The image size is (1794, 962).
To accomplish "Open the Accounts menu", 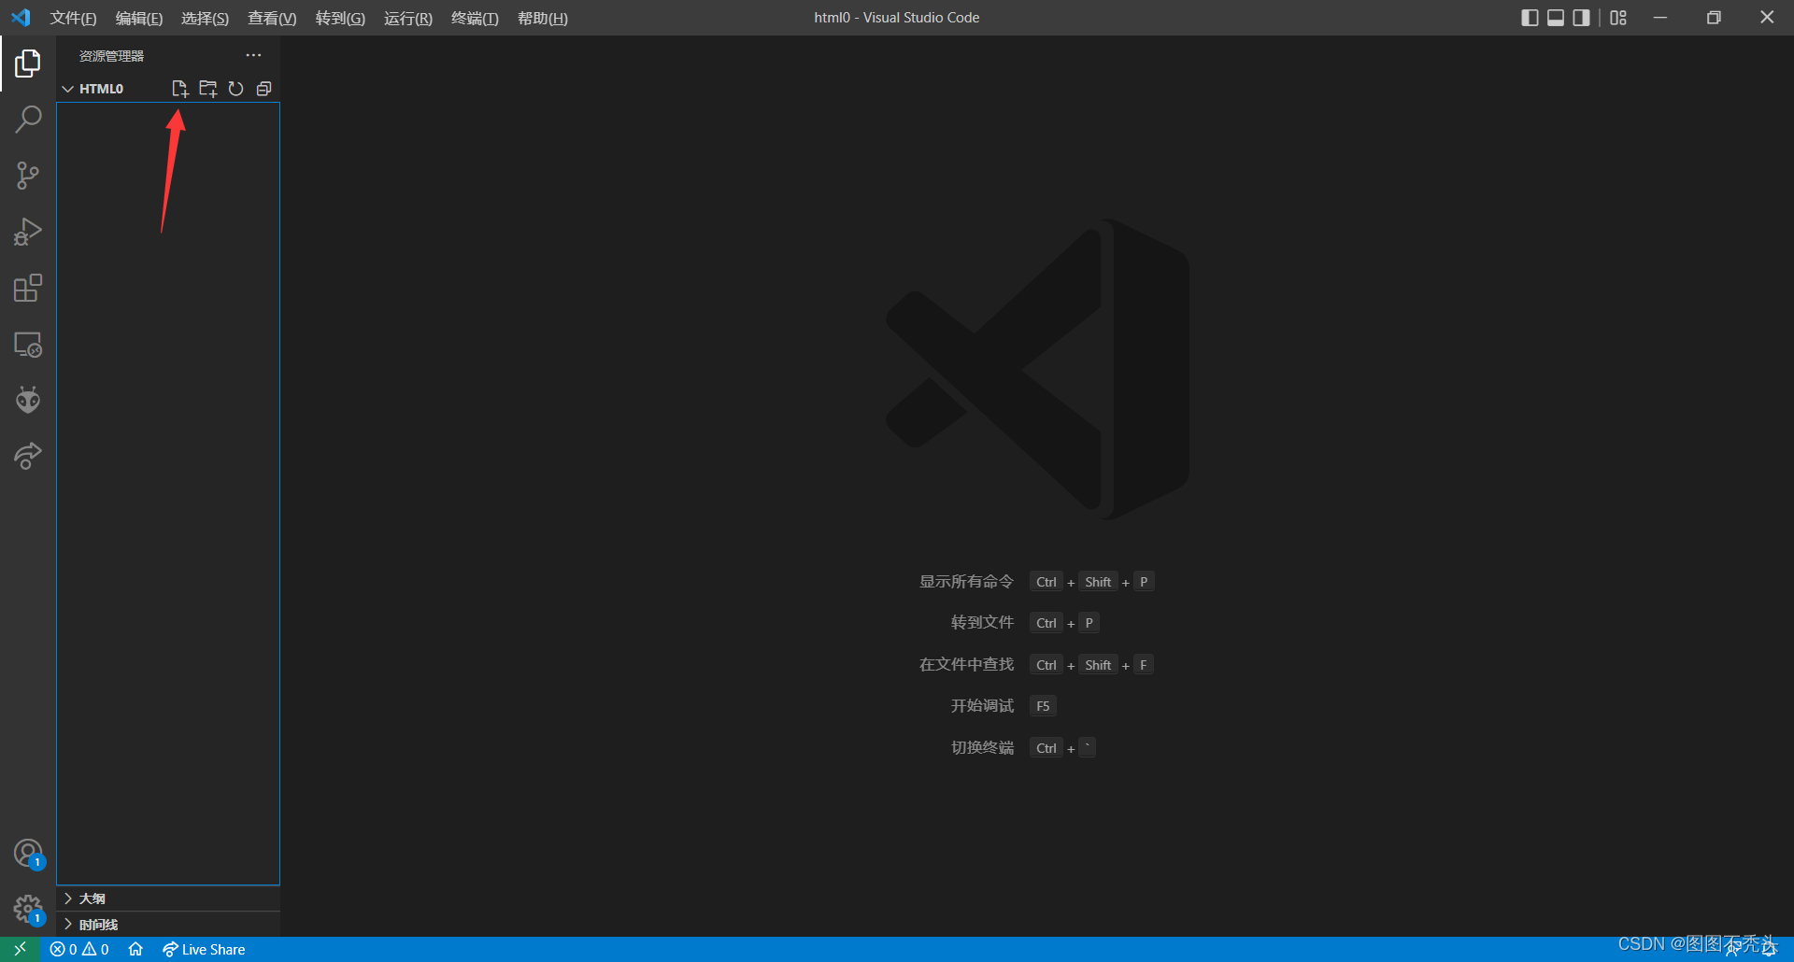I will (28, 854).
